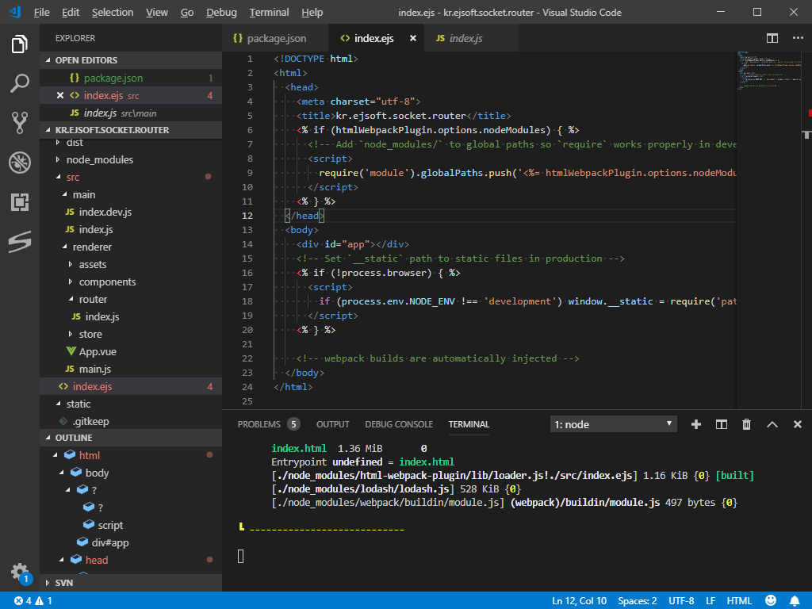Open the Terminal menu
This screenshot has width=812, height=609.
tap(269, 12)
